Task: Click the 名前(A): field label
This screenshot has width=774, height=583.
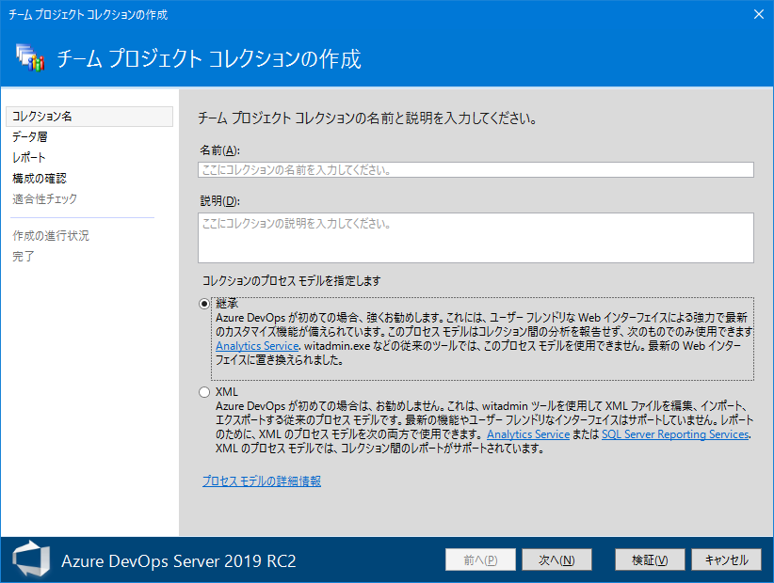Action: [219, 150]
